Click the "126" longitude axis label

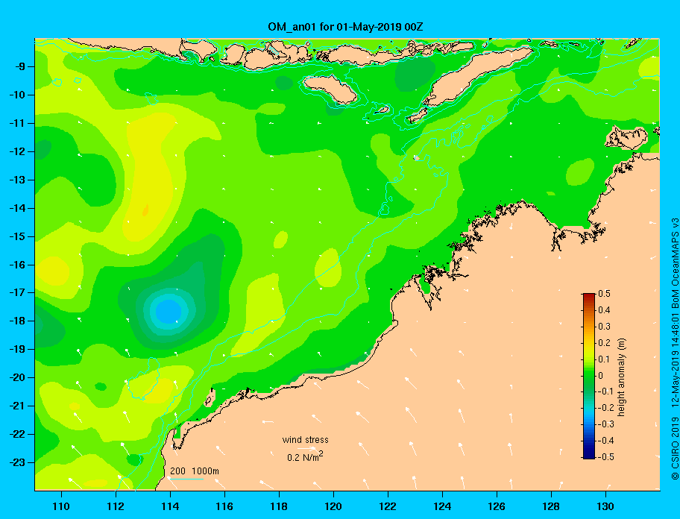pyautogui.click(x=497, y=506)
